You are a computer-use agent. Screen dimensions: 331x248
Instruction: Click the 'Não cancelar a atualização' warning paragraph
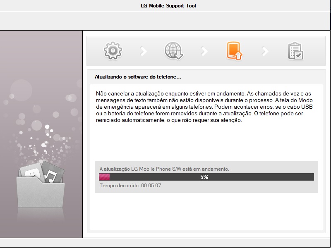[204, 107]
